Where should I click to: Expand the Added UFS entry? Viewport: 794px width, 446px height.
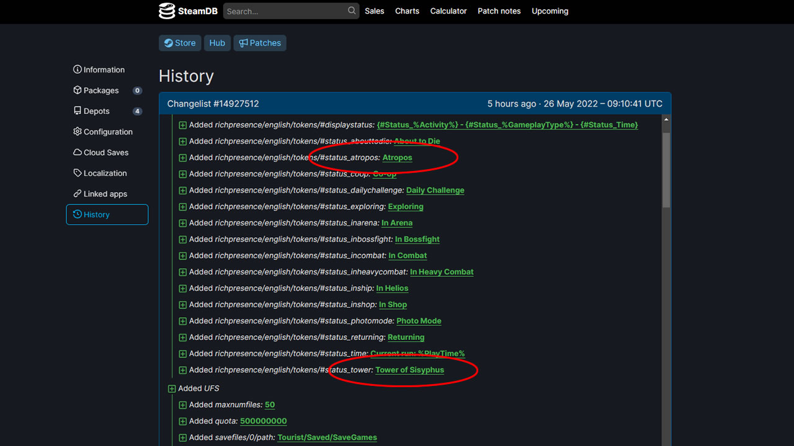pyautogui.click(x=172, y=389)
